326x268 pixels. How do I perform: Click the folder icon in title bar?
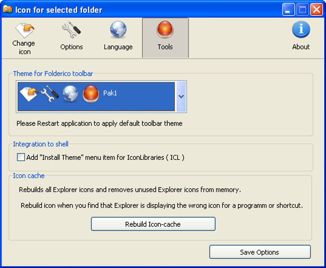pos(7,10)
